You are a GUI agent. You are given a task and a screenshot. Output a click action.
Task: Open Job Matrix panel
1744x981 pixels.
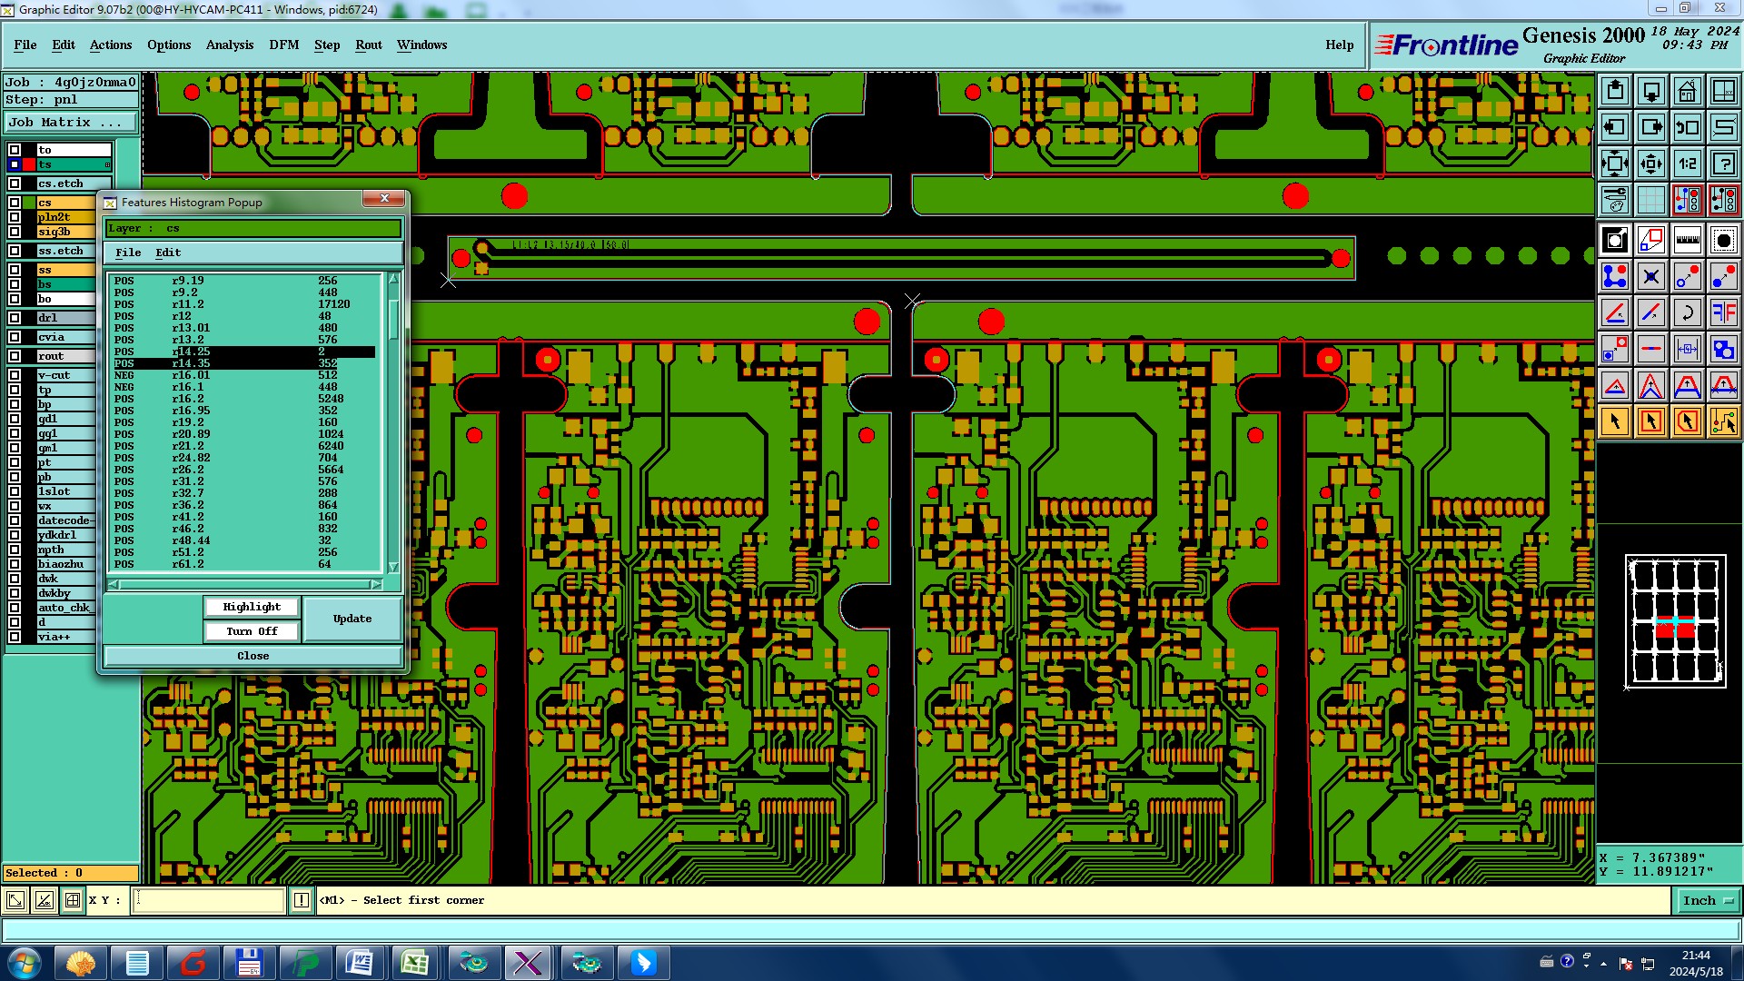(71, 122)
